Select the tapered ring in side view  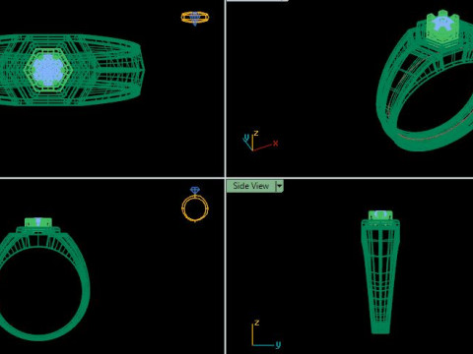(x=380, y=272)
